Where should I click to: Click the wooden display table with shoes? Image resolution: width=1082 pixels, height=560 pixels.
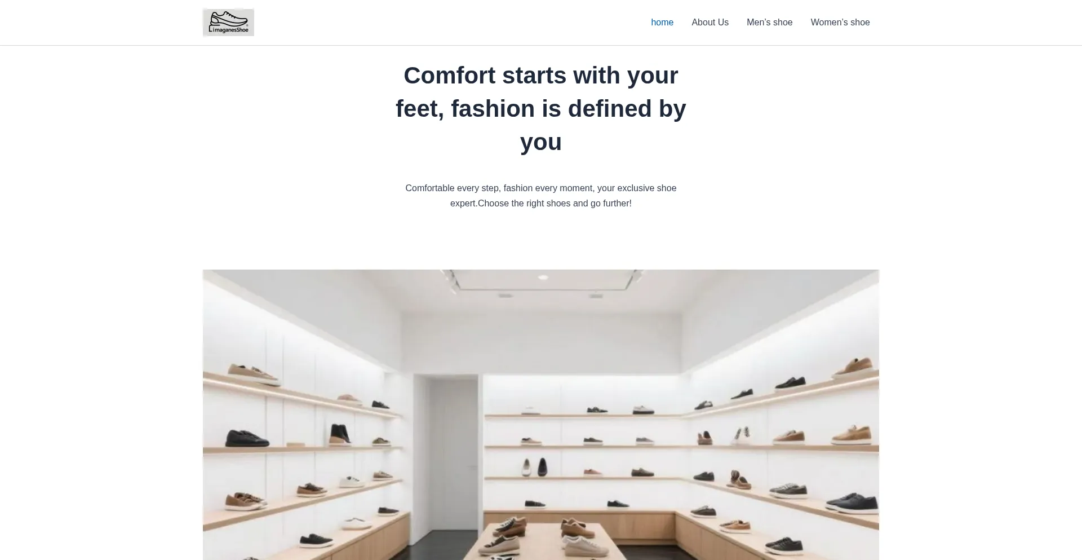click(541, 540)
